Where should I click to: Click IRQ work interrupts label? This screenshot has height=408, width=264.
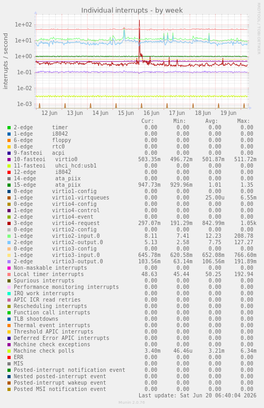pyautogui.click(x=44, y=293)
